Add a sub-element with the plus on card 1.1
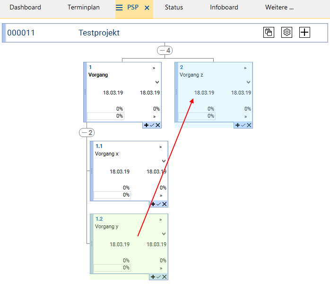 pyautogui.click(x=153, y=204)
